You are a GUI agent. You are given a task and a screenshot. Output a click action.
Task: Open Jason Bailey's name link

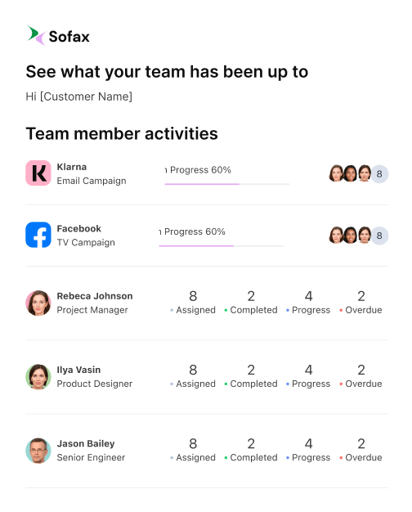point(86,443)
